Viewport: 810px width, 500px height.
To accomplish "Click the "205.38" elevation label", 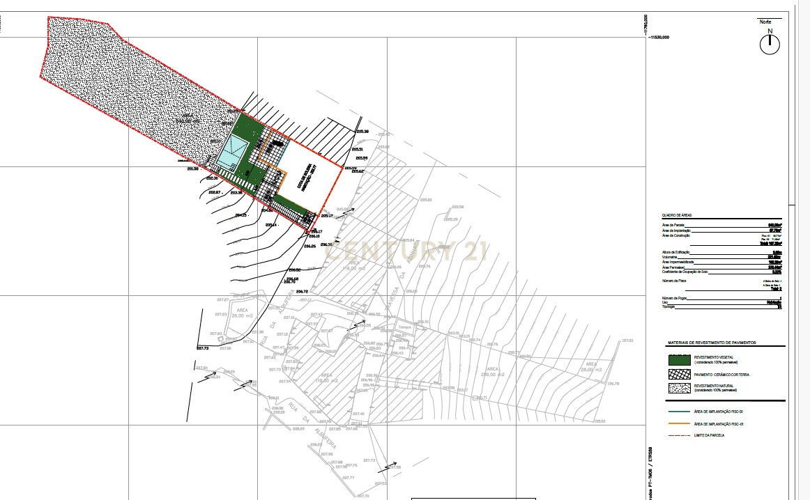I will (x=362, y=132).
